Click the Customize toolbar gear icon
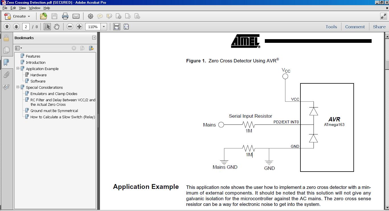The height and width of the screenshot is (211, 389). 91,16
